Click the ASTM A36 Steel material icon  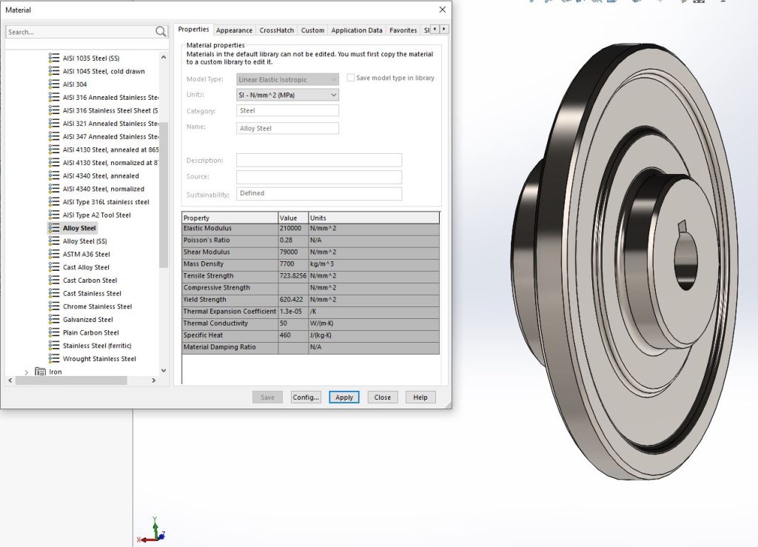[54, 254]
